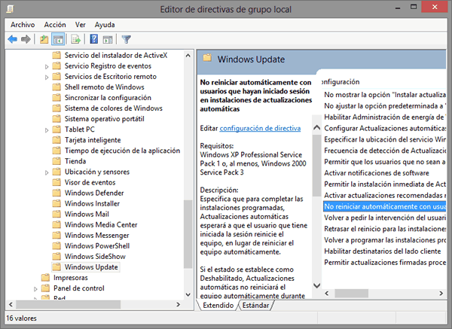This screenshot has height=329, width=452.
Task: Click the folder icon beside Tienda
Action: (56, 161)
